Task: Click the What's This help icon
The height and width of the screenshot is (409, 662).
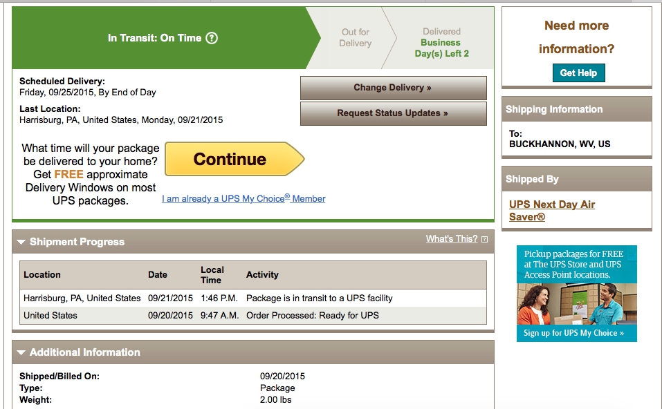Action: (x=485, y=240)
